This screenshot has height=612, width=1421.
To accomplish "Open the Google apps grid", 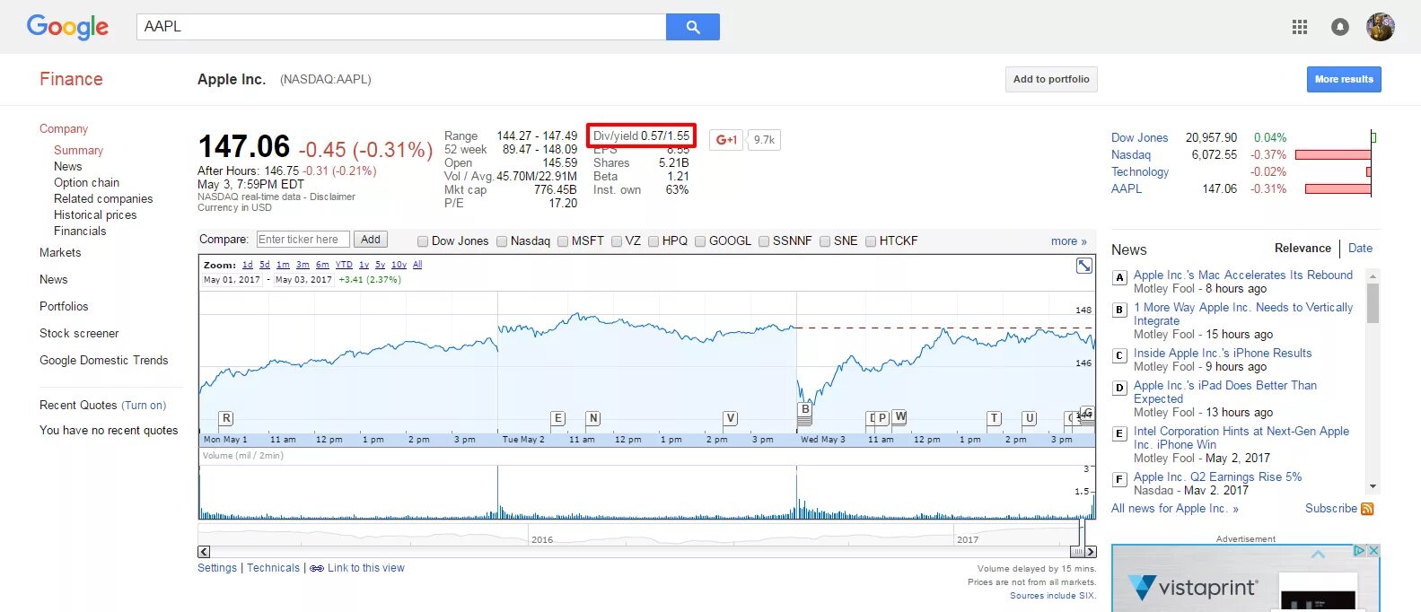I will [1300, 27].
